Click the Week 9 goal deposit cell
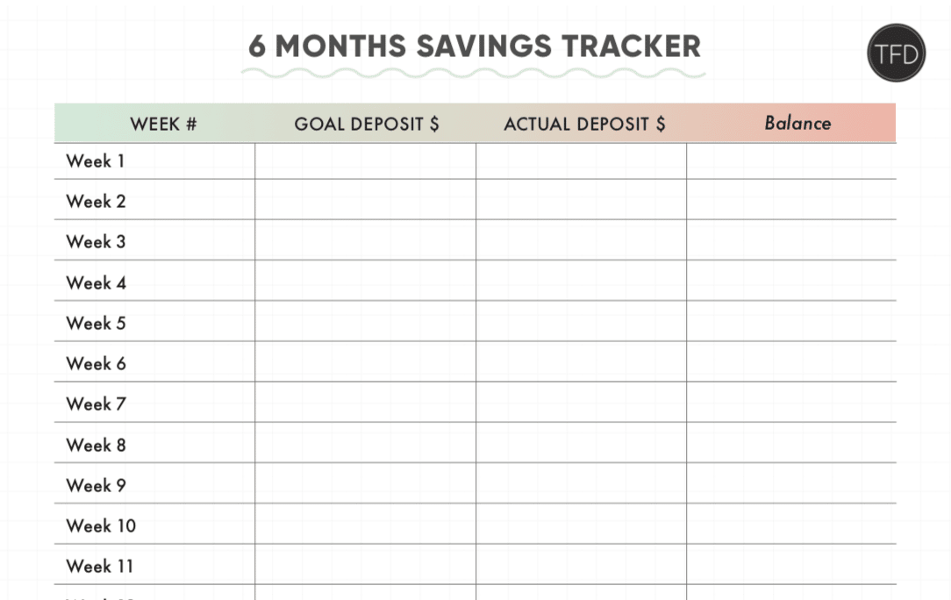 (x=366, y=483)
